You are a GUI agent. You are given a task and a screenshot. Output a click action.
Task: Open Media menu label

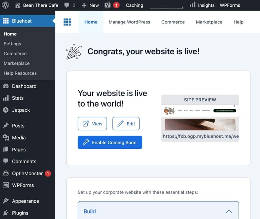point(19,137)
